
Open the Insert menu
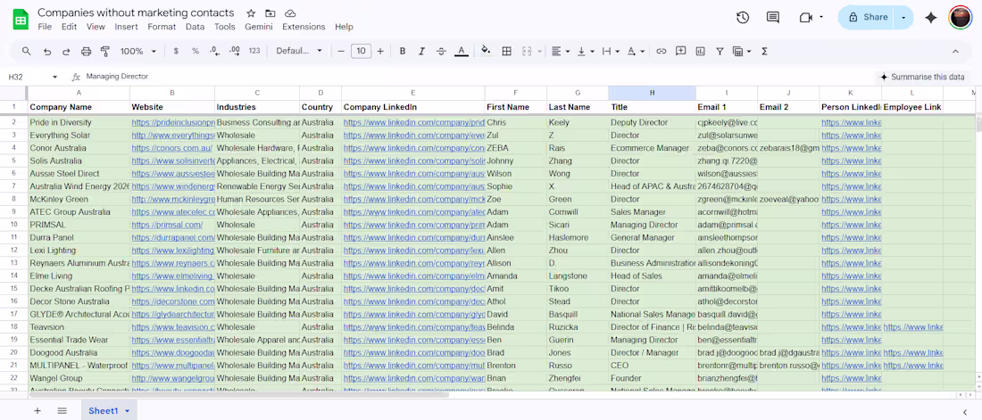point(127,27)
